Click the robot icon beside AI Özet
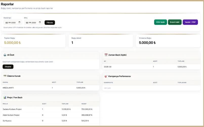204x127 pixels. (x=5, y=55)
